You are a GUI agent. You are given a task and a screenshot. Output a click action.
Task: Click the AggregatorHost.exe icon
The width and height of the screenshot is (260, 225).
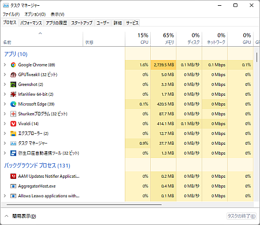click(x=13, y=186)
